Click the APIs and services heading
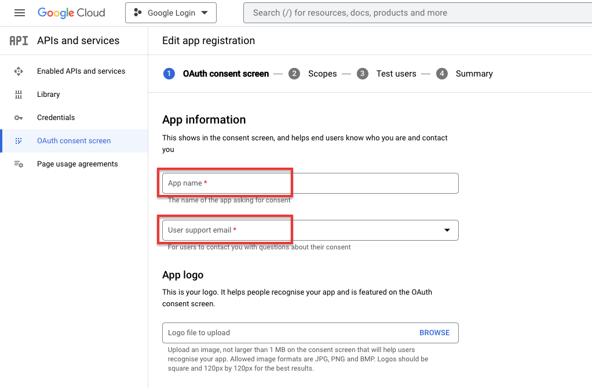 pos(78,41)
